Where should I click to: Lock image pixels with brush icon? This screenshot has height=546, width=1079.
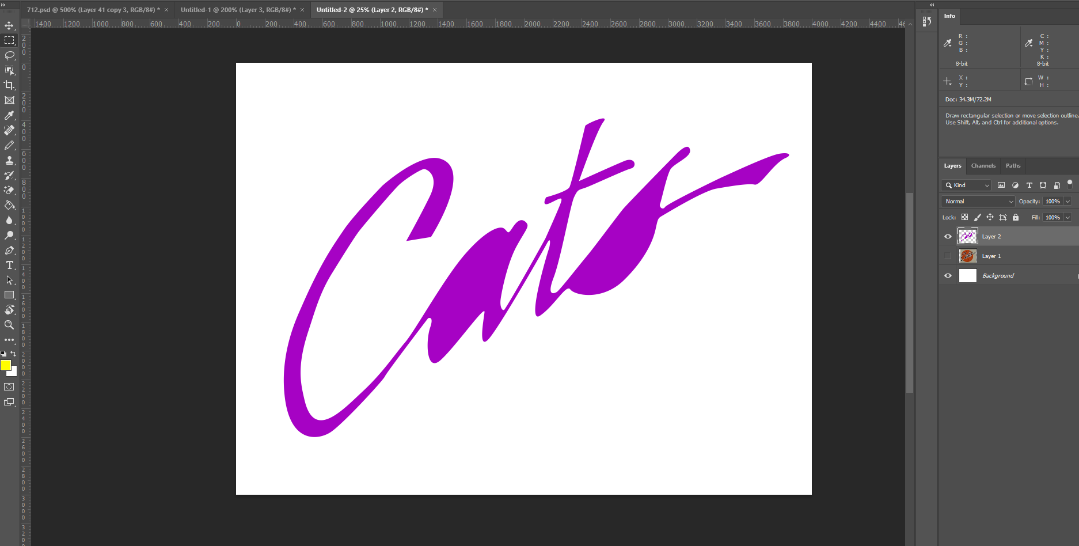coord(977,217)
